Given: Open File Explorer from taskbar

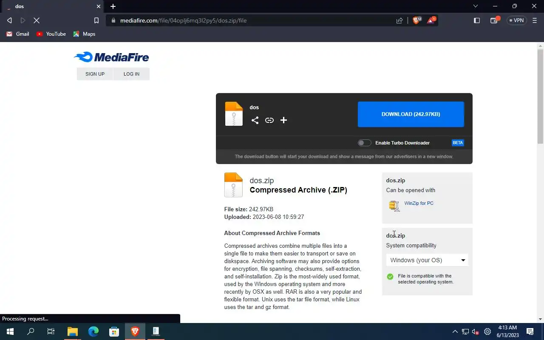Looking at the screenshot, I should [x=73, y=331].
